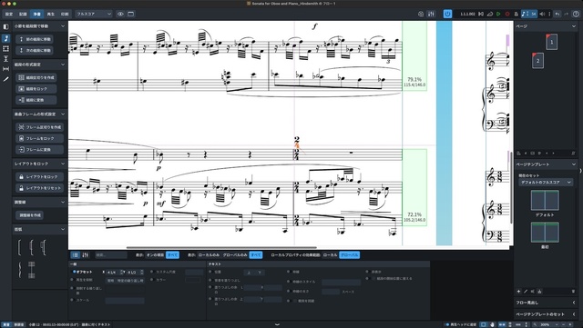Switch to the 印刷 (Print) mode tab
The width and height of the screenshot is (583, 328).
coord(65,15)
